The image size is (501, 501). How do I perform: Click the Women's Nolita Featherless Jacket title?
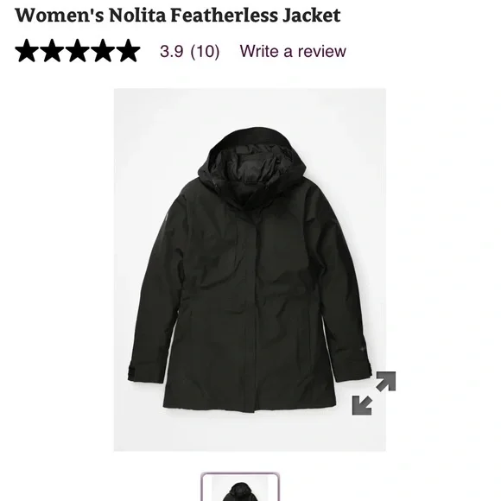pos(178,15)
